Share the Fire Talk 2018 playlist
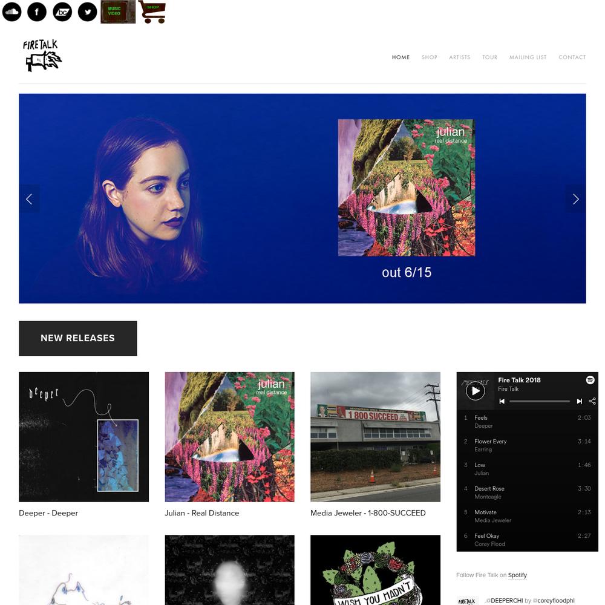This screenshot has height=605, width=605. pos(592,401)
